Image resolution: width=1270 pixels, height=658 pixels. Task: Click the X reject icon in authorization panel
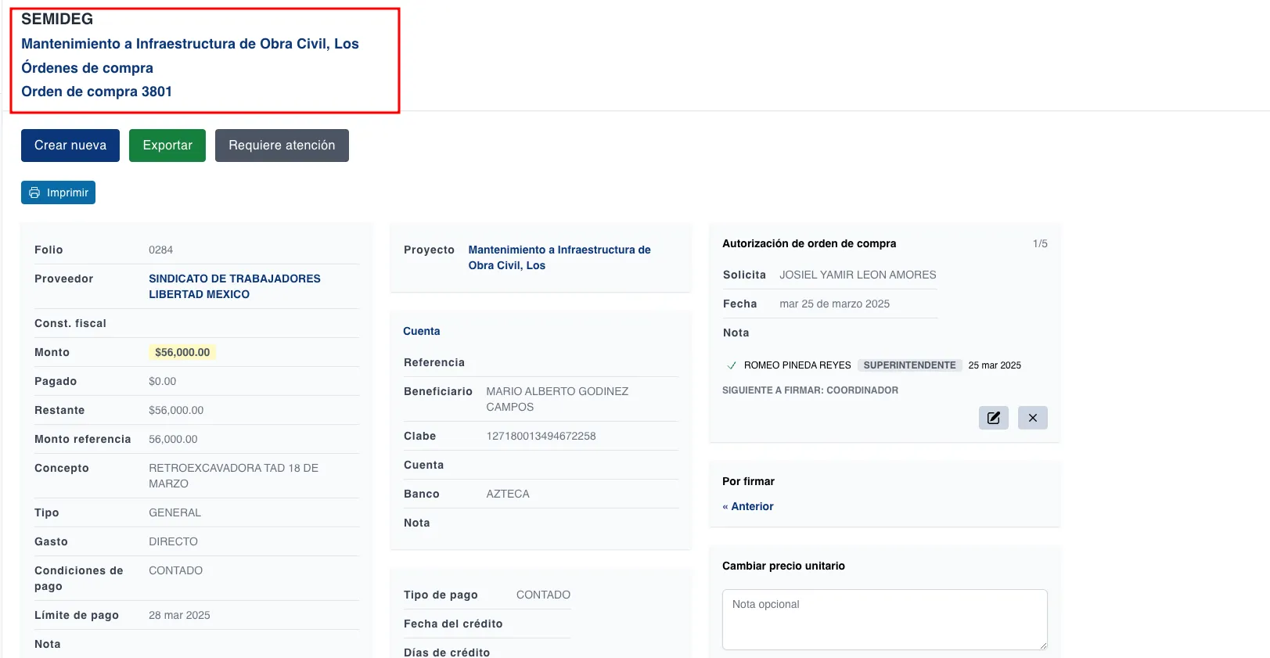(x=1032, y=418)
